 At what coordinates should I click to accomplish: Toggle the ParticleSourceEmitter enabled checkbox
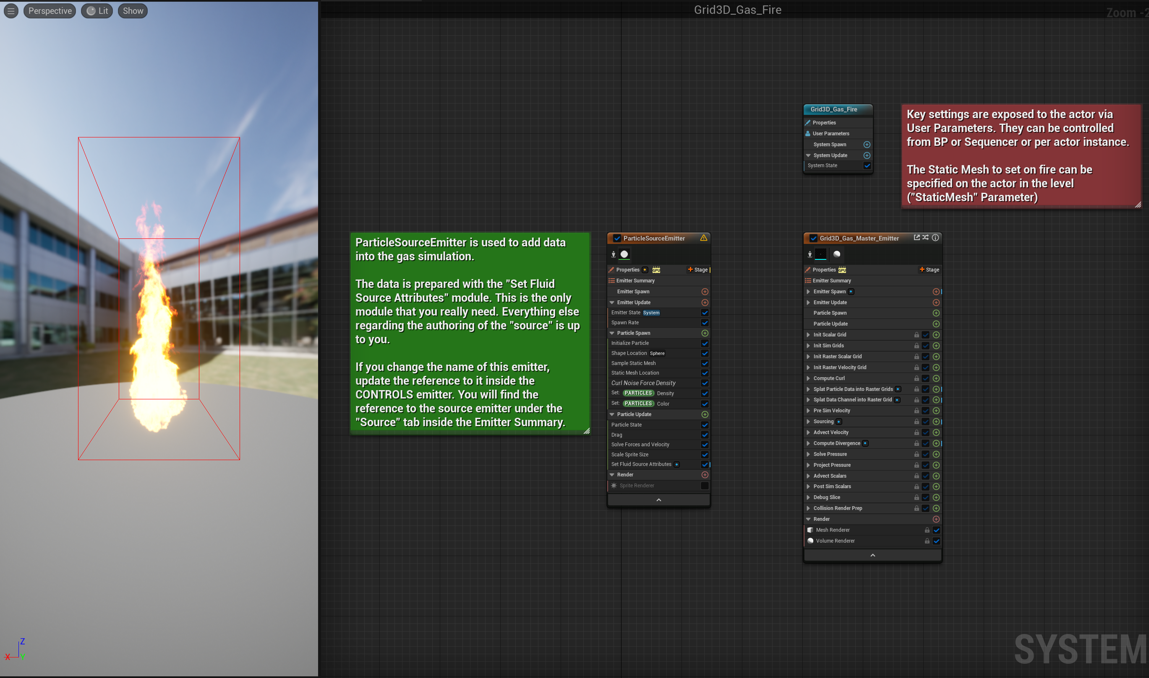pyautogui.click(x=617, y=238)
